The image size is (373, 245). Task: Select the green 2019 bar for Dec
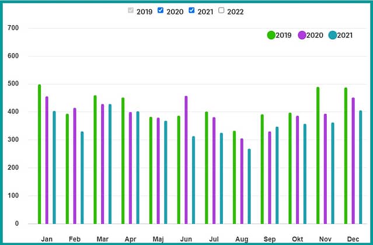346,156
